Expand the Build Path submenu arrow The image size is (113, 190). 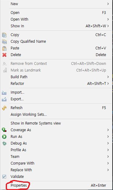click(108, 77)
